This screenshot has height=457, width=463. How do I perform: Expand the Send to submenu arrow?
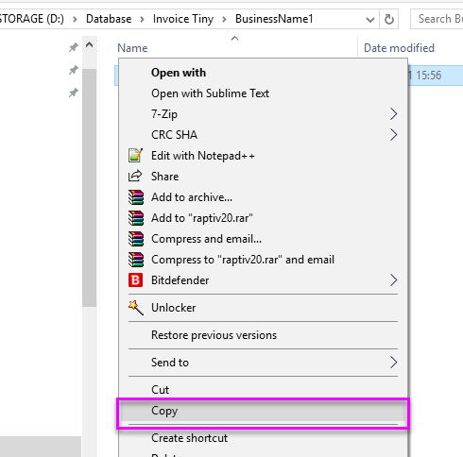pyautogui.click(x=393, y=363)
